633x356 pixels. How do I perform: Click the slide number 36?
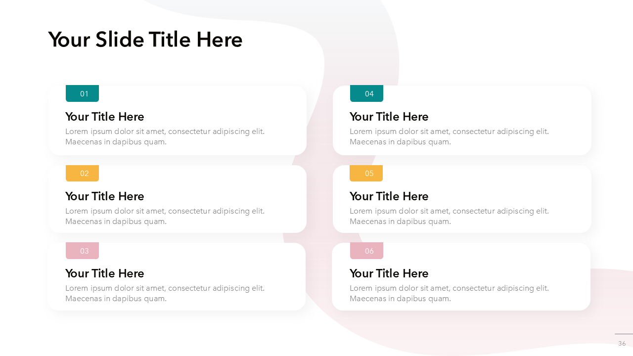tap(622, 343)
